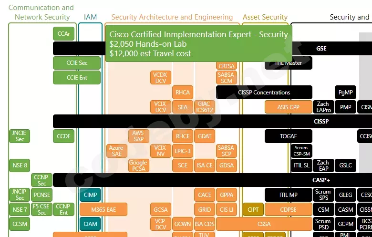Screen dimensions: 372x237
Task: Open the SABSA SCM certification
Action: pos(227,78)
